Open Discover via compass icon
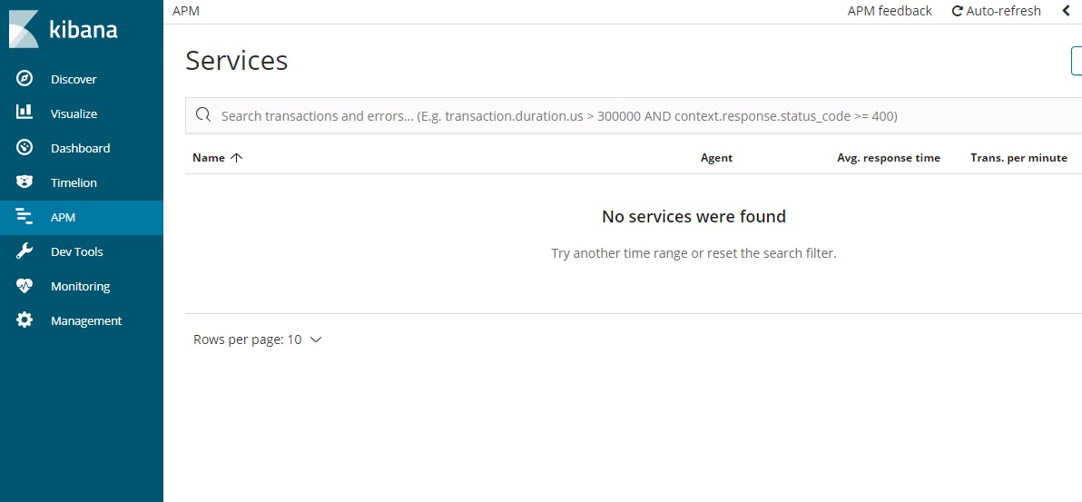1082x502 pixels. point(25,79)
